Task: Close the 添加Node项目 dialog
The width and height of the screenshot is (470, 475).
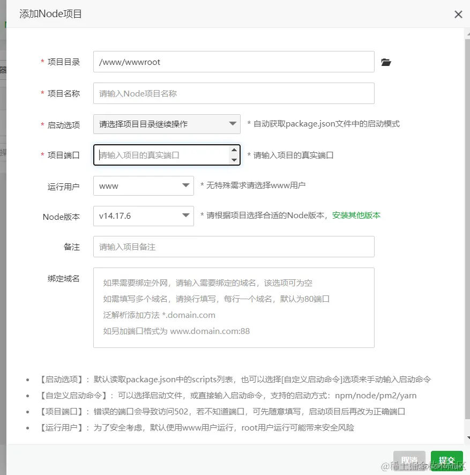Action: pyautogui.click(x=458, y=14)
